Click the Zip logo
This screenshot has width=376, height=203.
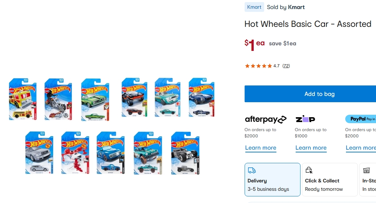[305, 119]
